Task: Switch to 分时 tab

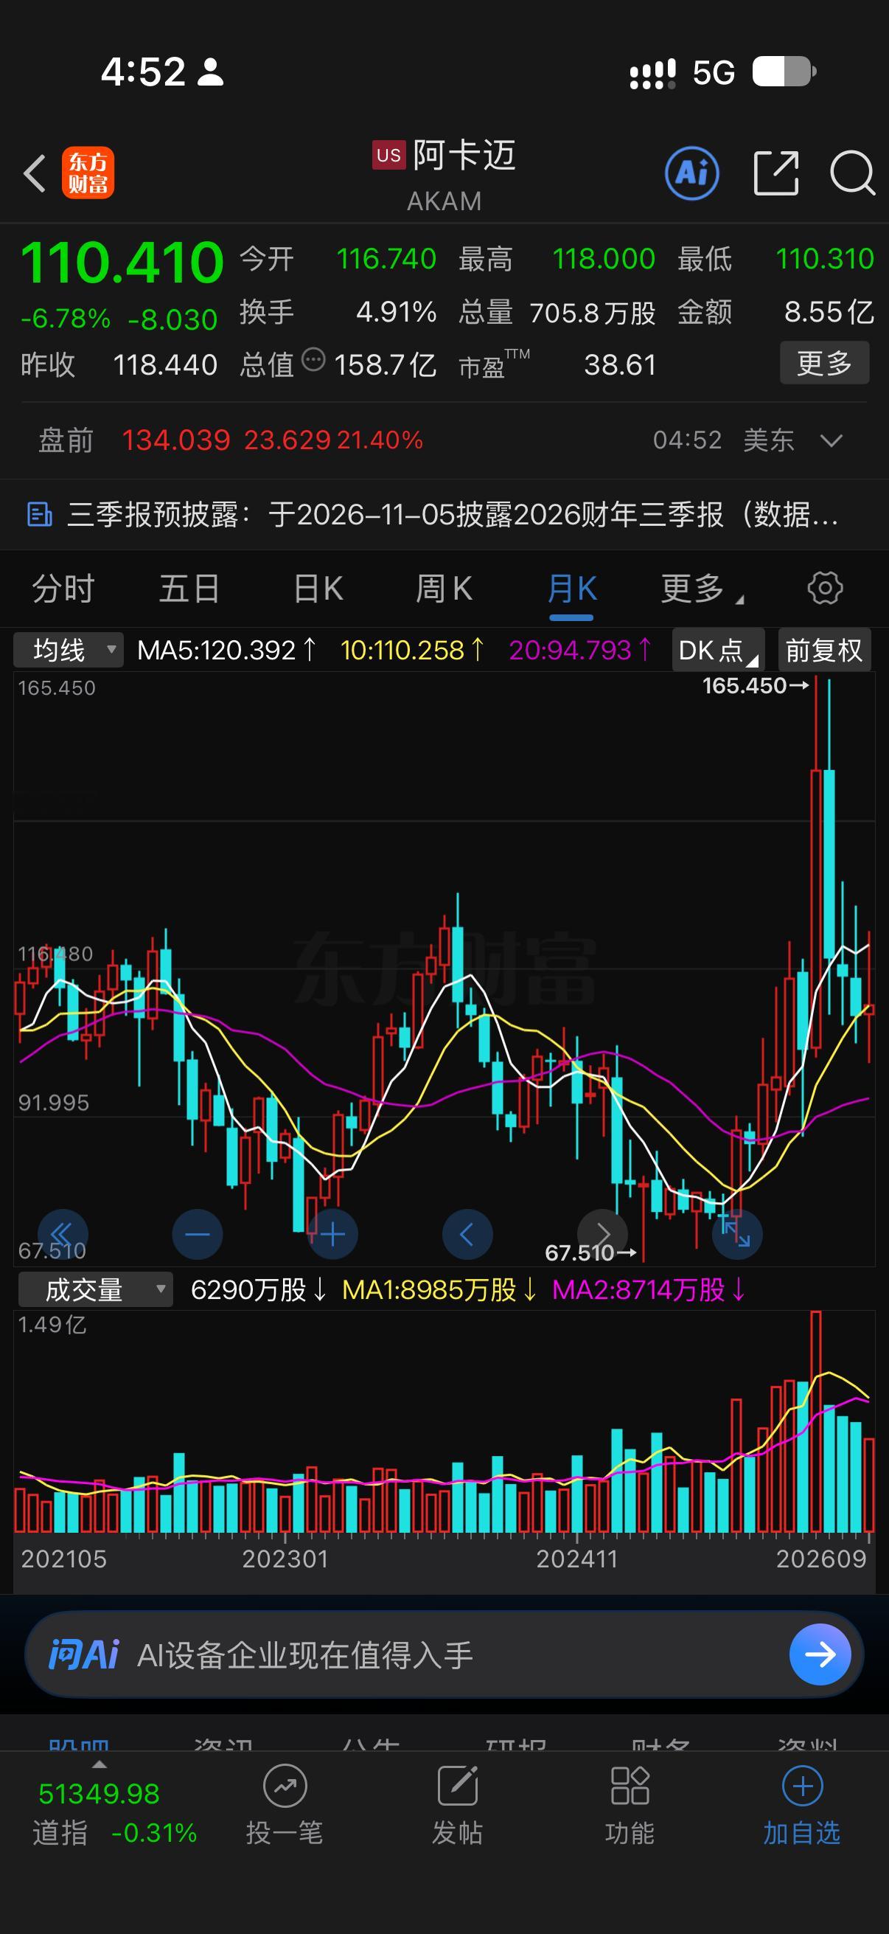Action: (64, 589)
